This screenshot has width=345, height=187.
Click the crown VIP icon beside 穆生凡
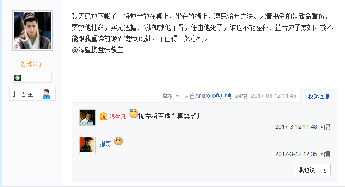coord(104,116)
